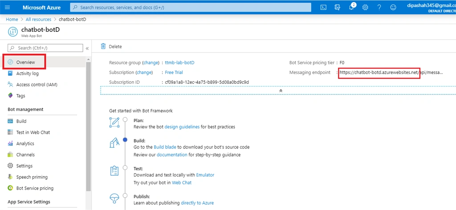The width and height of the screenshot is (456, 210).
Task: Open the feedback smiley icon
Action: point(393,8)
